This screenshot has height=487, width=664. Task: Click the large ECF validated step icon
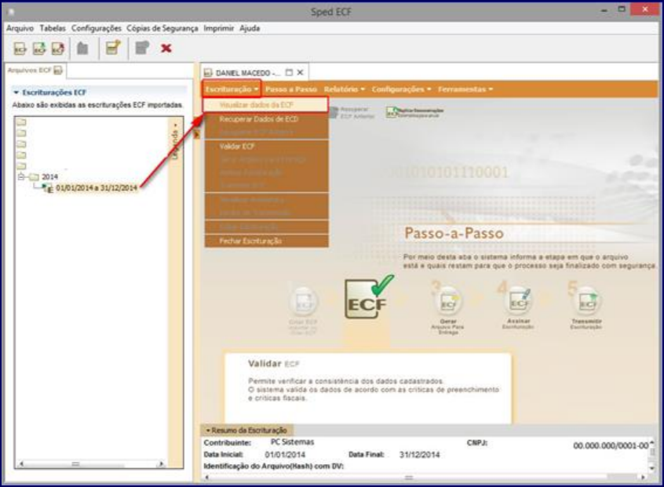pos(367,298)
